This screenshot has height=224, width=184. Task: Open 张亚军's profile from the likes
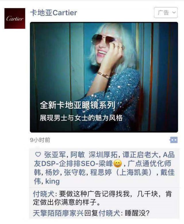tap(55, 155)
